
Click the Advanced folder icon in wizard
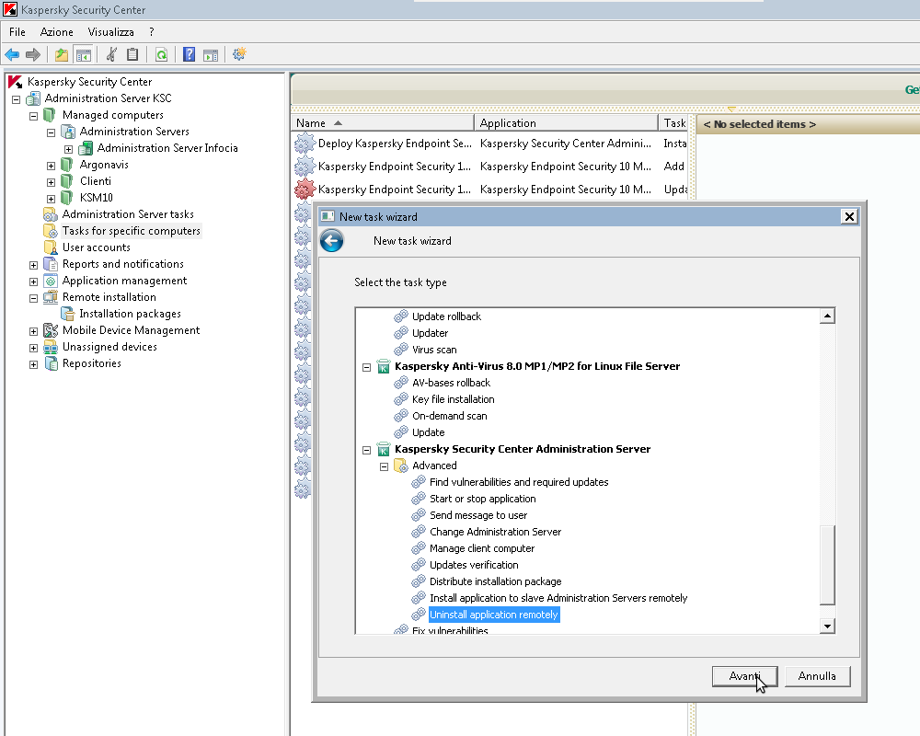(x=401, y=466)
